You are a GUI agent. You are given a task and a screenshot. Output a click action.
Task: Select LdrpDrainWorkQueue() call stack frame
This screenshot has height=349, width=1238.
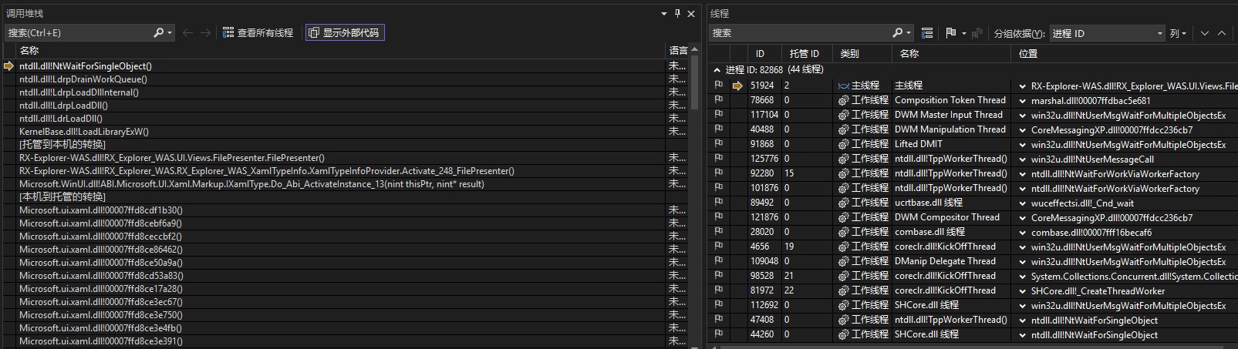click(83, 79)
